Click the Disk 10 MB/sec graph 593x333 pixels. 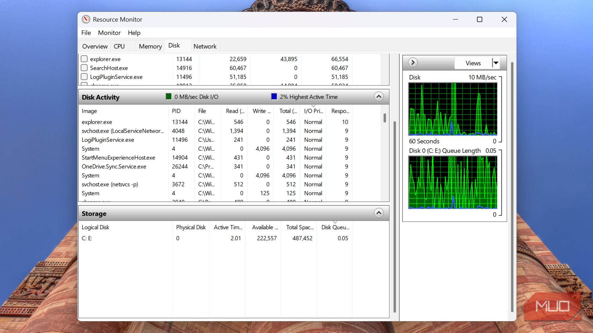coord(453,109)
